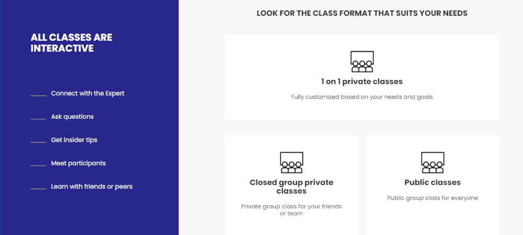This screenshot has height=235, width=523.
Task: Click the Meet participants list item
Action: click(78, 163)
